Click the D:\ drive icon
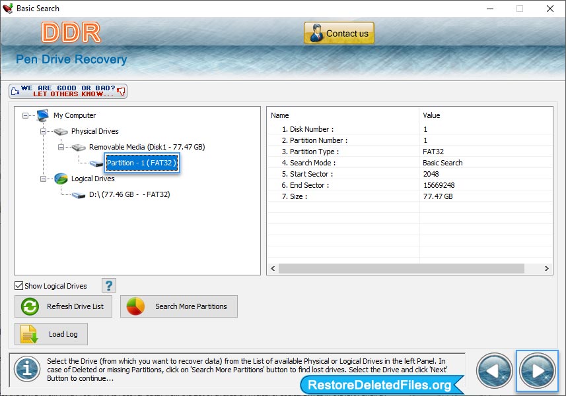This screenshot has height=396, width=566. (79, 195)
